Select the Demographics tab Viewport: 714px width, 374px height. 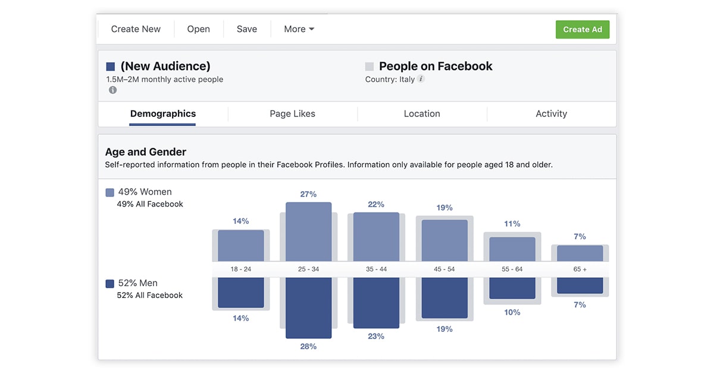coord(163,113)
